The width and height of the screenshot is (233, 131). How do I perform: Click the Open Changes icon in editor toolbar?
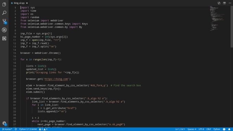pyautogui.click(x=219, y=3)
